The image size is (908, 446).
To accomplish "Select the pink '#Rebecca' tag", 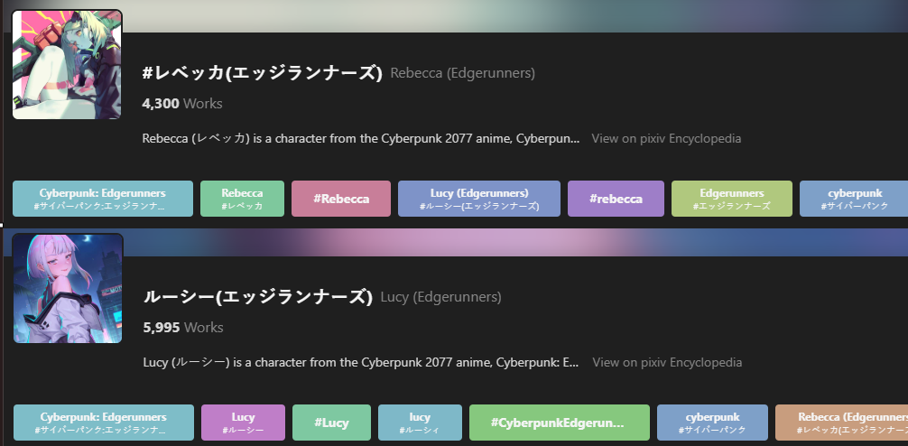I will (x=341, y=199).
